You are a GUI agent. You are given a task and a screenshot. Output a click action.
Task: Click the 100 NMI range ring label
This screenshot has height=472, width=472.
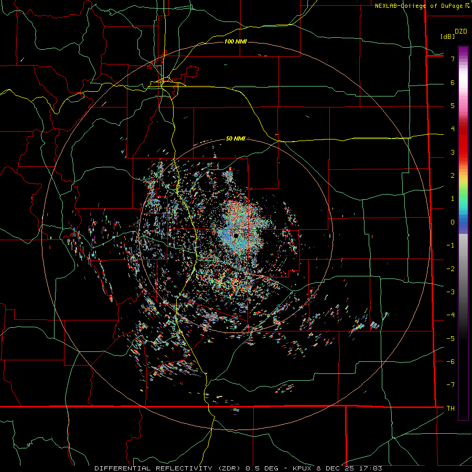(x=235, y=41)
